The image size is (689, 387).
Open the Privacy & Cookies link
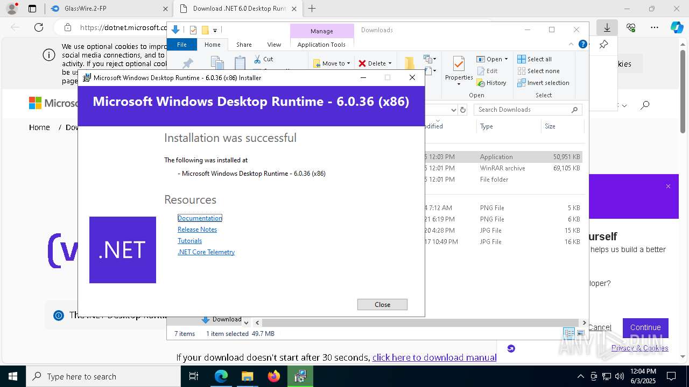click(x=640, y=348)
